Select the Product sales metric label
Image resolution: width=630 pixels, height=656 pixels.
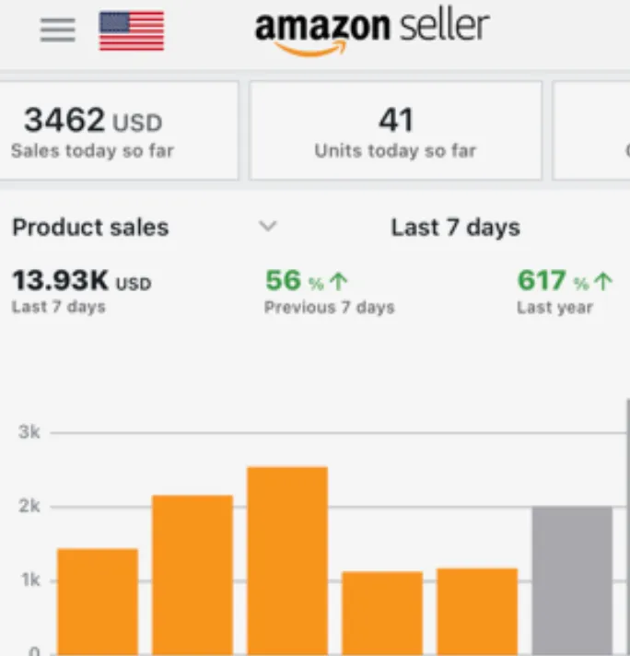tap(90, 228)
